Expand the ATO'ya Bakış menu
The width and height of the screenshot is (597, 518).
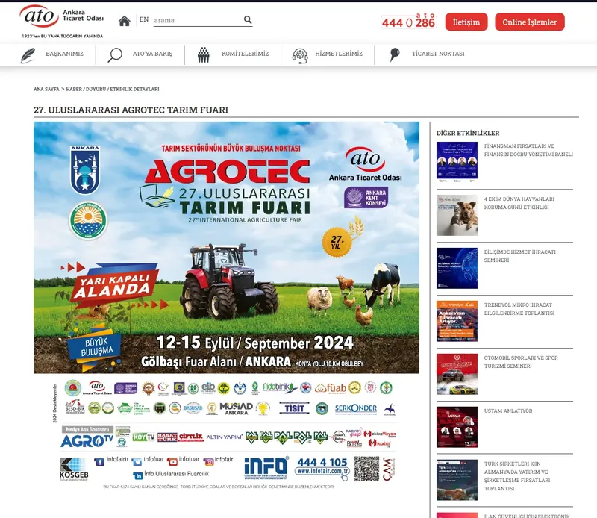(x=152, y=54)
